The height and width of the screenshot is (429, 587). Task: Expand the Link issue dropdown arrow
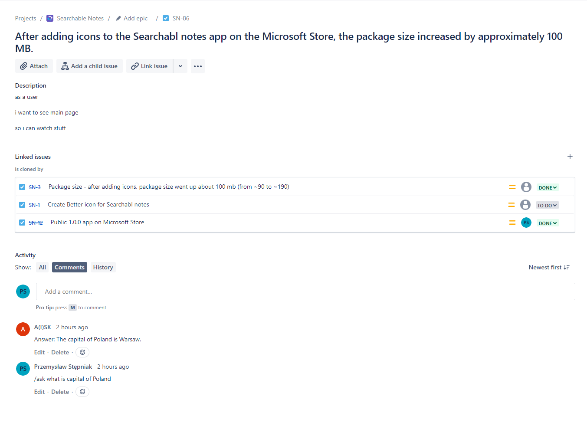click(x=180, y=66)
